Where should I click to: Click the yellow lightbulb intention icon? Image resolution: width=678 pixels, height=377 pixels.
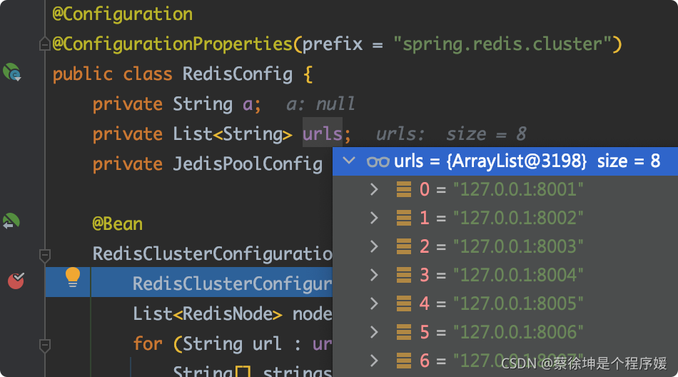[x=73, y=278]
